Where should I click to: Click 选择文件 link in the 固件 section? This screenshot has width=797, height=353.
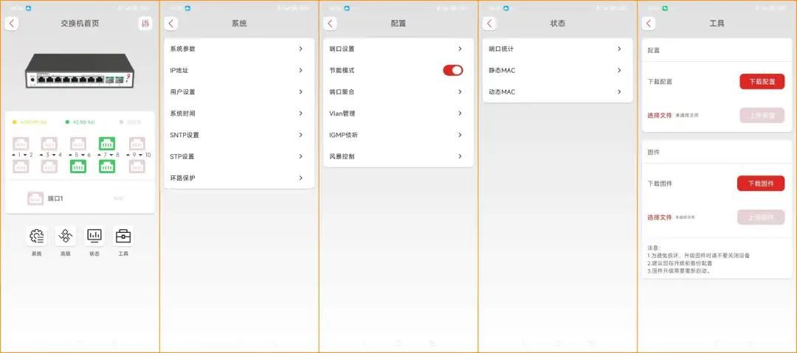[660, 217]
